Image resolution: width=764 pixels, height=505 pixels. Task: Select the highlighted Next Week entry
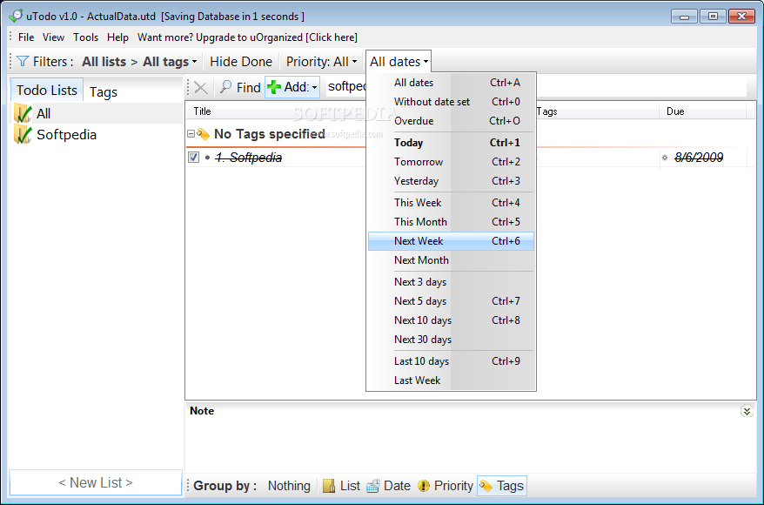tap(452, 241)
